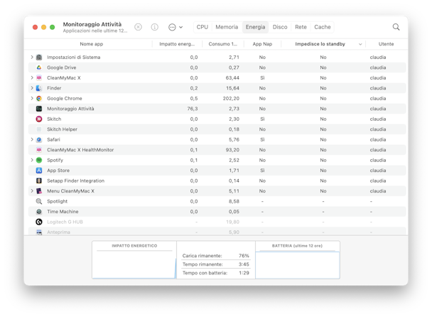Click the Tempo rimanente 3:45 value
Screen dimensions: 432x317
point(244,264)
